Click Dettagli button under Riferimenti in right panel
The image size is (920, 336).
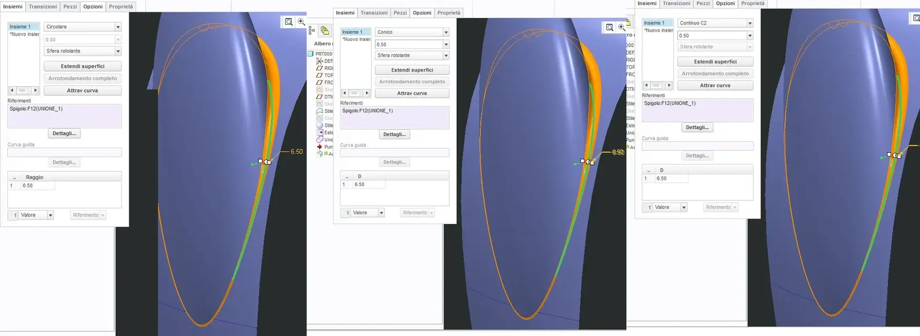pyautogui.click(x=697, y=127)
